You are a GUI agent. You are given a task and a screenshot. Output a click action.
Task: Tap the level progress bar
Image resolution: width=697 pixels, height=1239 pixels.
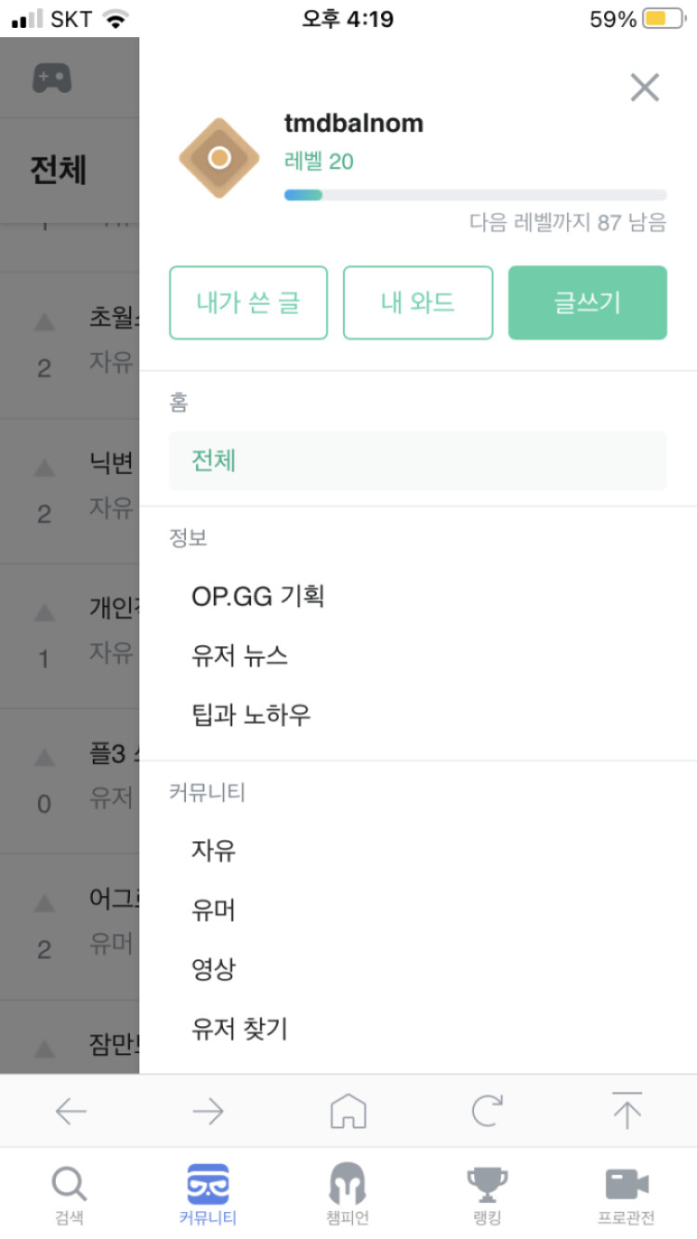point(475,195)
